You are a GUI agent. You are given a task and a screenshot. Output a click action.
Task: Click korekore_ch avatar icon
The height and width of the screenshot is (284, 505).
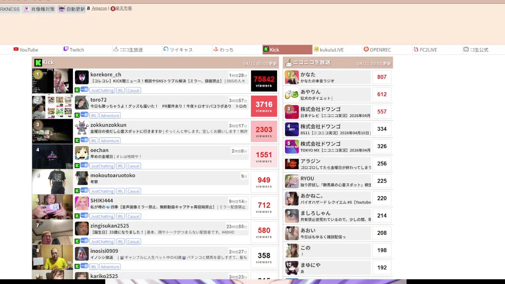82,77
